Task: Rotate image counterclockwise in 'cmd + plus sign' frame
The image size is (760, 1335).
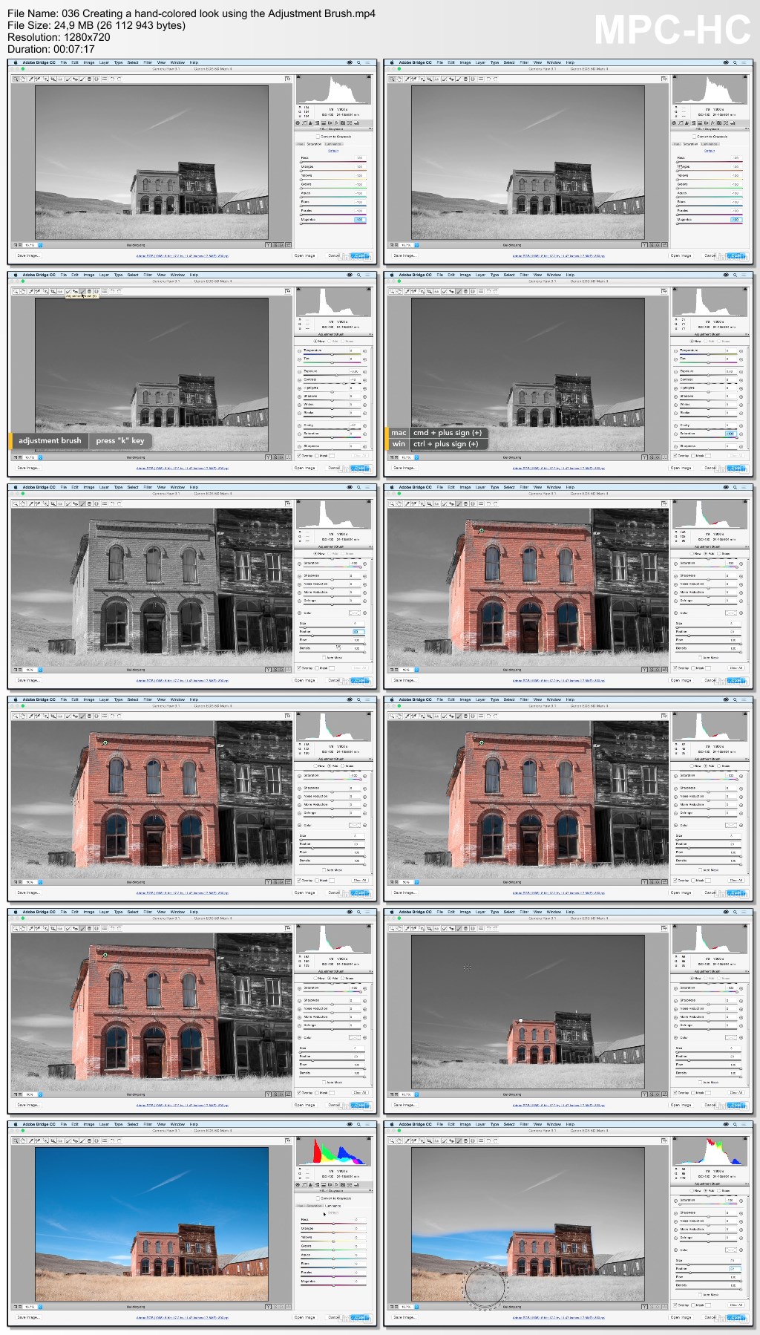Action: tap(488, 291)
